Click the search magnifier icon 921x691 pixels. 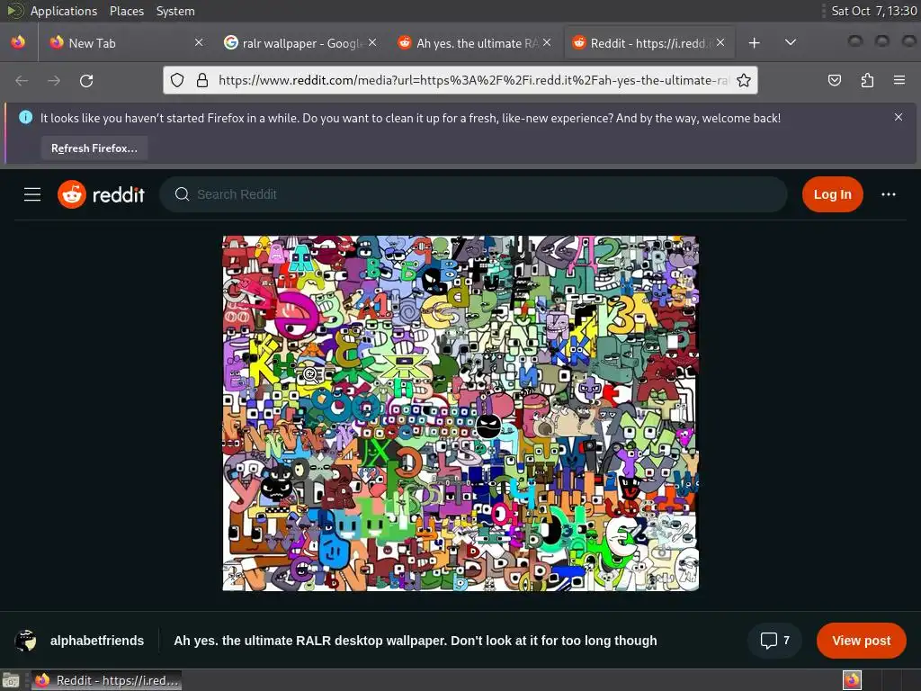pyautogui.click(x=182, y=194)
